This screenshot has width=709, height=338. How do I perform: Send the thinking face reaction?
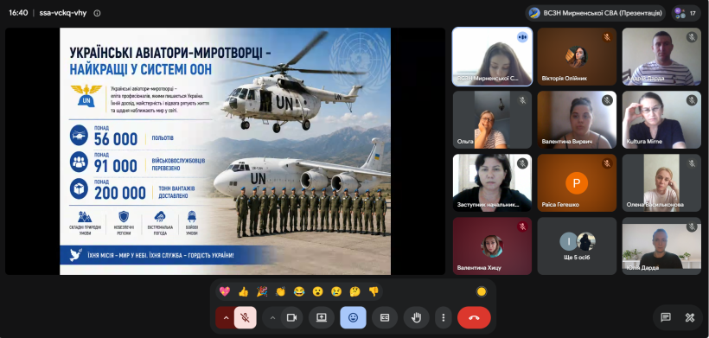coord(355,291)
